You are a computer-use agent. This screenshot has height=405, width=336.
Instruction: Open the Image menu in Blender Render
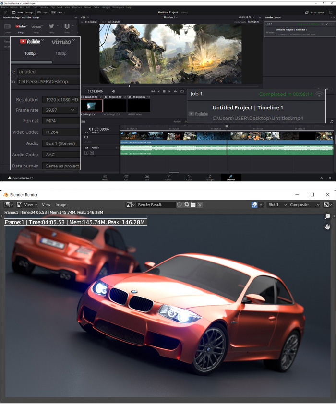tap(61, 205)
